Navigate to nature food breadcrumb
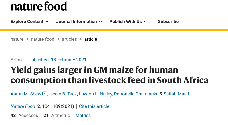 [43, 39]
